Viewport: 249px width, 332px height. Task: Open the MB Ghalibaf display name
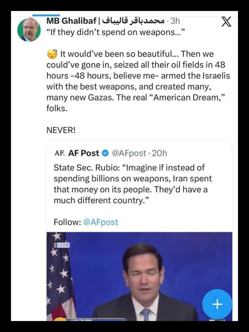(x=71, y=21)
